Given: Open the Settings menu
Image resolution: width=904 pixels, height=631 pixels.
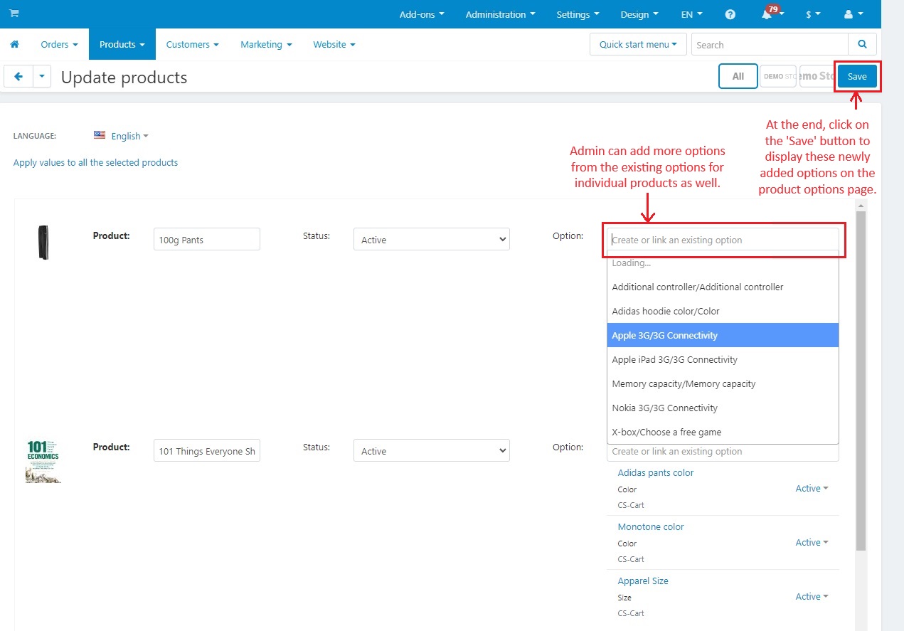Looking at the screenshot, I should (x=578, y=14).
